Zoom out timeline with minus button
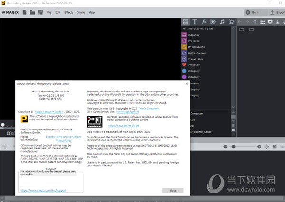The image size is (285, 202). 225,147
